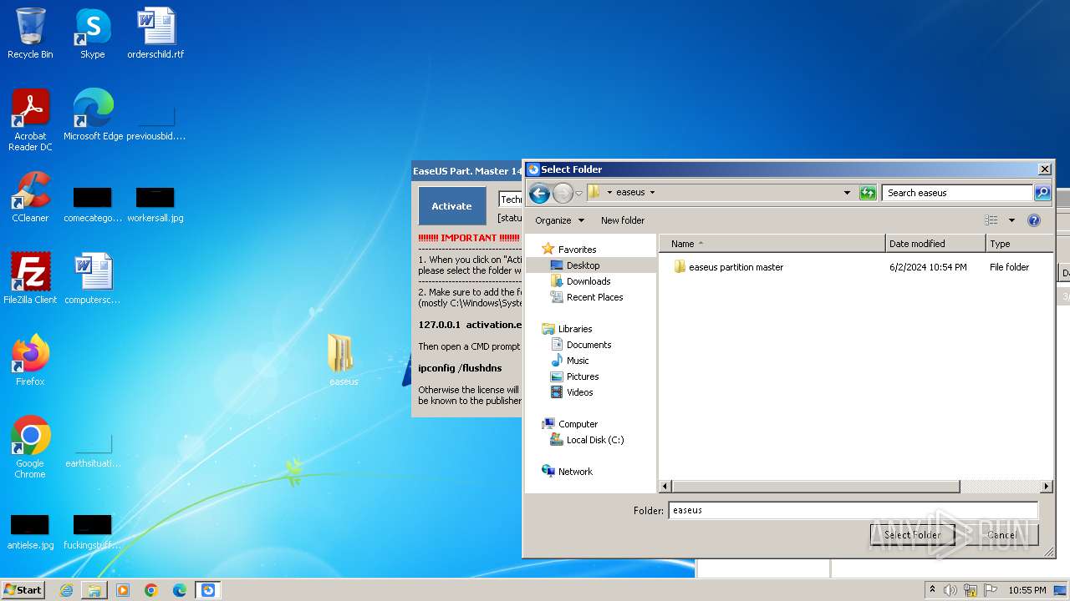The width and height of the screenshot is (1070, 601).
Task: Open the root breadcrumb arrow before easeus
Action: point(609,193)
